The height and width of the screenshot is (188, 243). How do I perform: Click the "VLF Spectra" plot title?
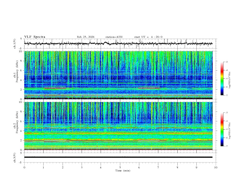pos(35,37)
